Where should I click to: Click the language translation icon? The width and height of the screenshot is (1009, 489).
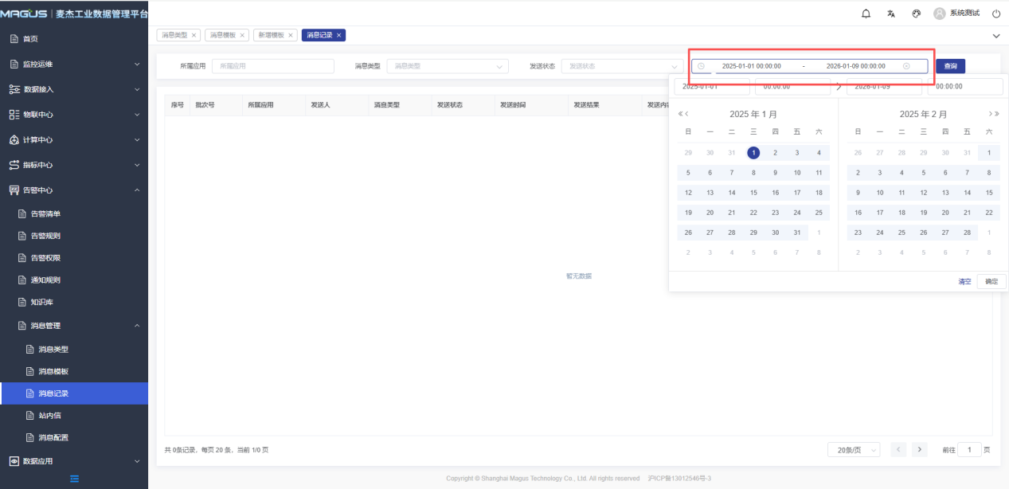pyautogui.click(x=891, y=14)
